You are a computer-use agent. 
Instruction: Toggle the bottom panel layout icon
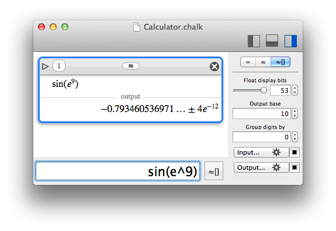(x=272, y=41)
